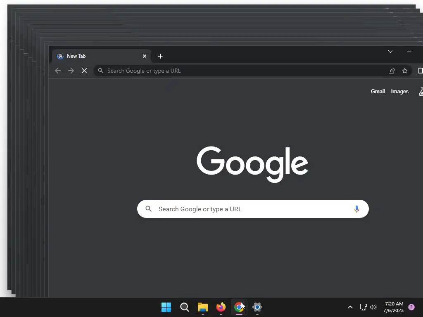Stop loading the page
This screenshot has width=423, height=317.
[x=84, y=71]
